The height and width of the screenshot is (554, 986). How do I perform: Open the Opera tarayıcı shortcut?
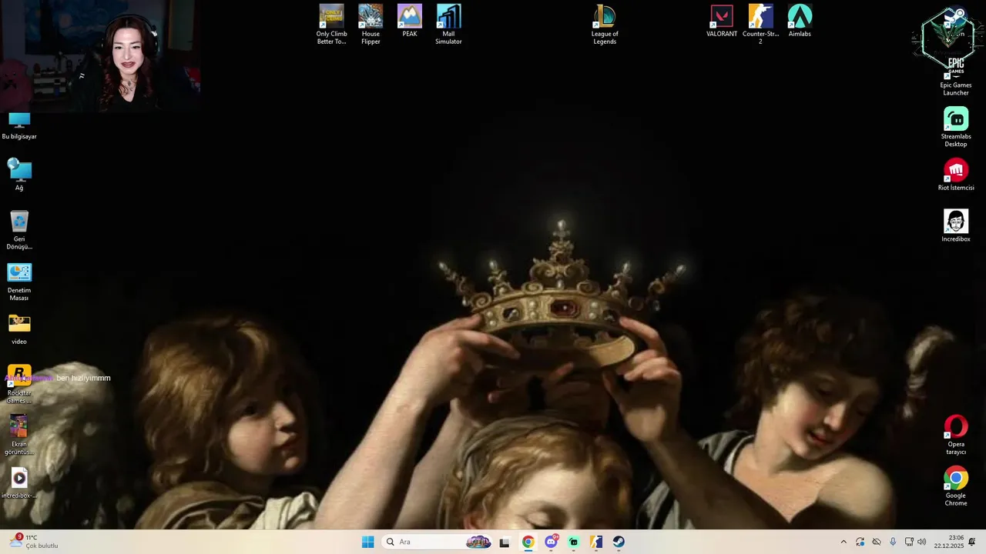click(956, 435)
